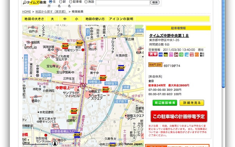Image resolution: width=235 pixels, height=147 pixels.
Task: Open the アイコンの説明 tab
Action: point(121,19)
